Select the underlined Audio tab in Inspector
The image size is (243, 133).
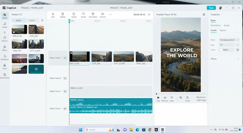[x=214, y=30]
